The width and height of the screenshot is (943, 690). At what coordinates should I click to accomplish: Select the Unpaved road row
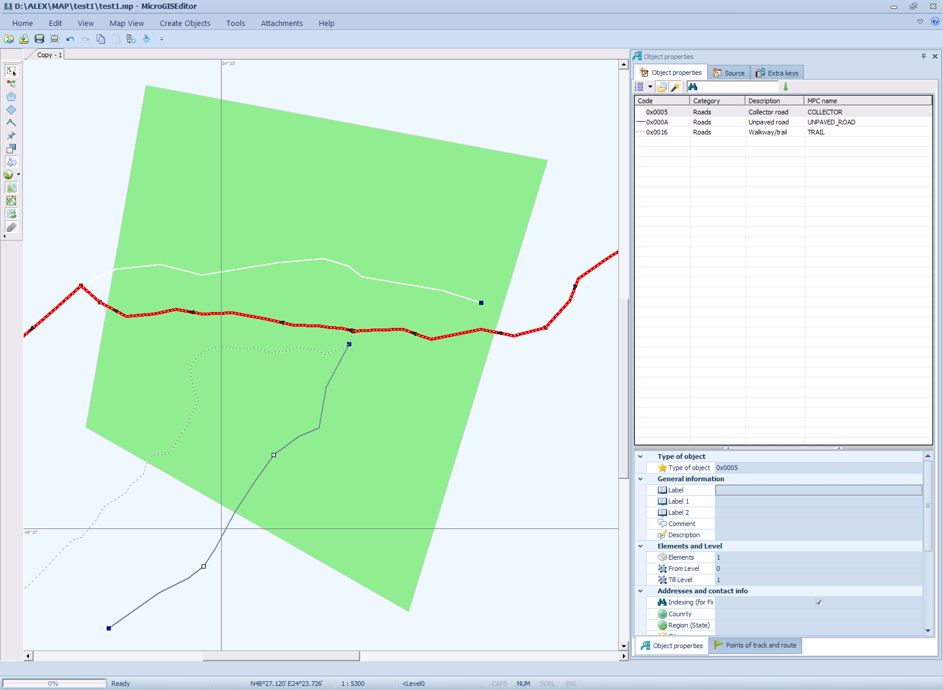[768, 122]
